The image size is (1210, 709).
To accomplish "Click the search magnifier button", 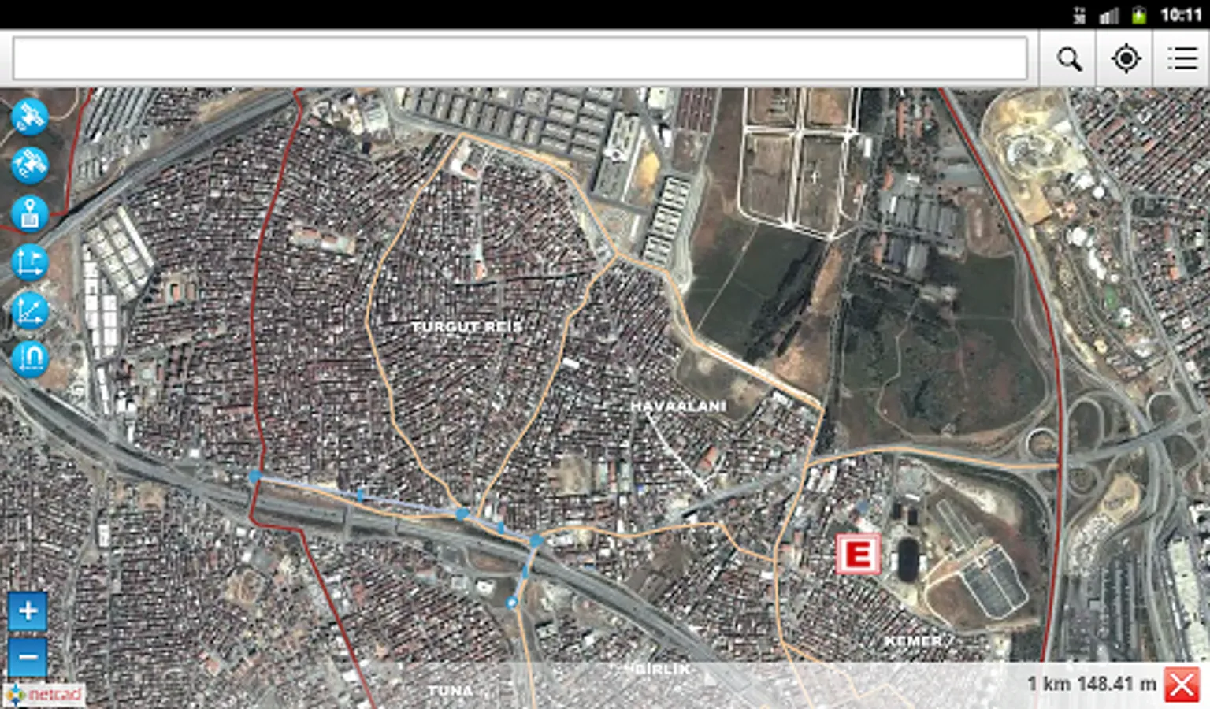I will pos(1068,59).
